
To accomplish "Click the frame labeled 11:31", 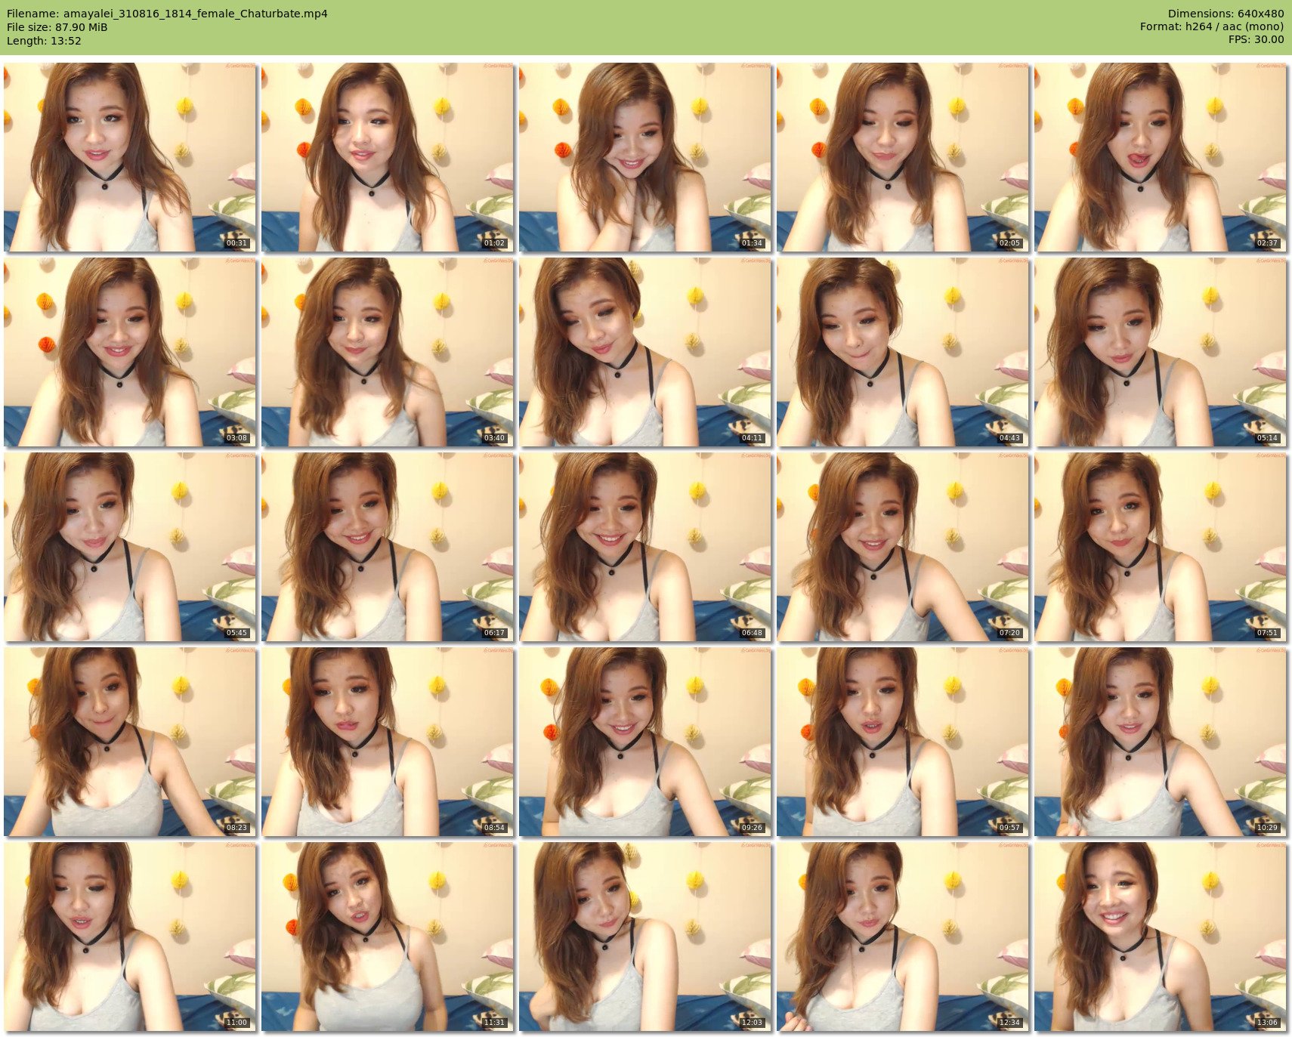I will click(x=388, y=937).
